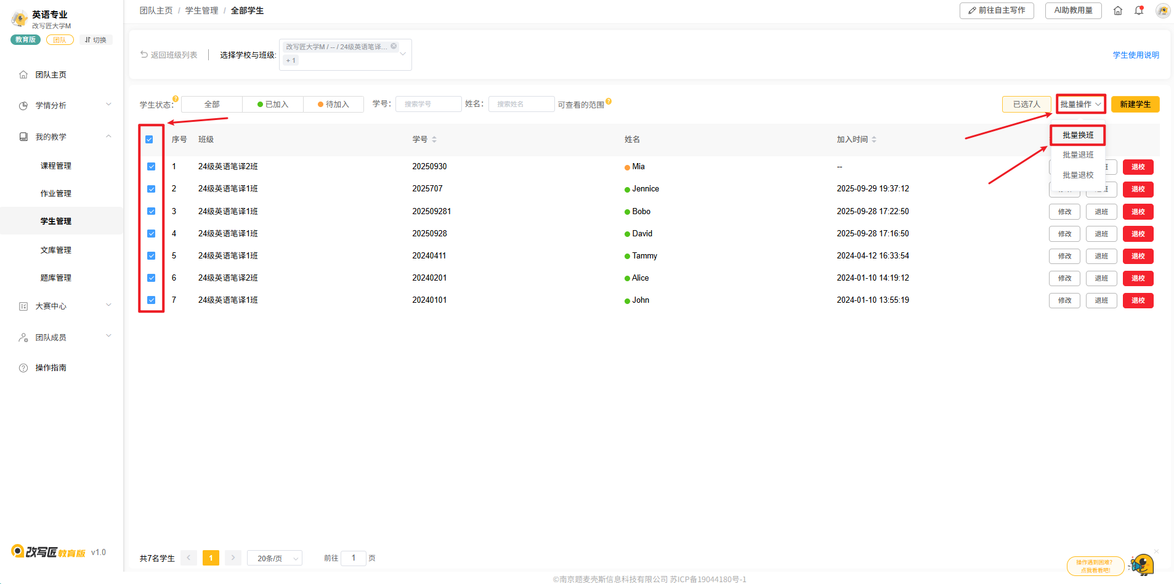Viewport: 1174px width, 584px height.
Task: Open the 学生使用说明 link
Action: pos(1135,55)
